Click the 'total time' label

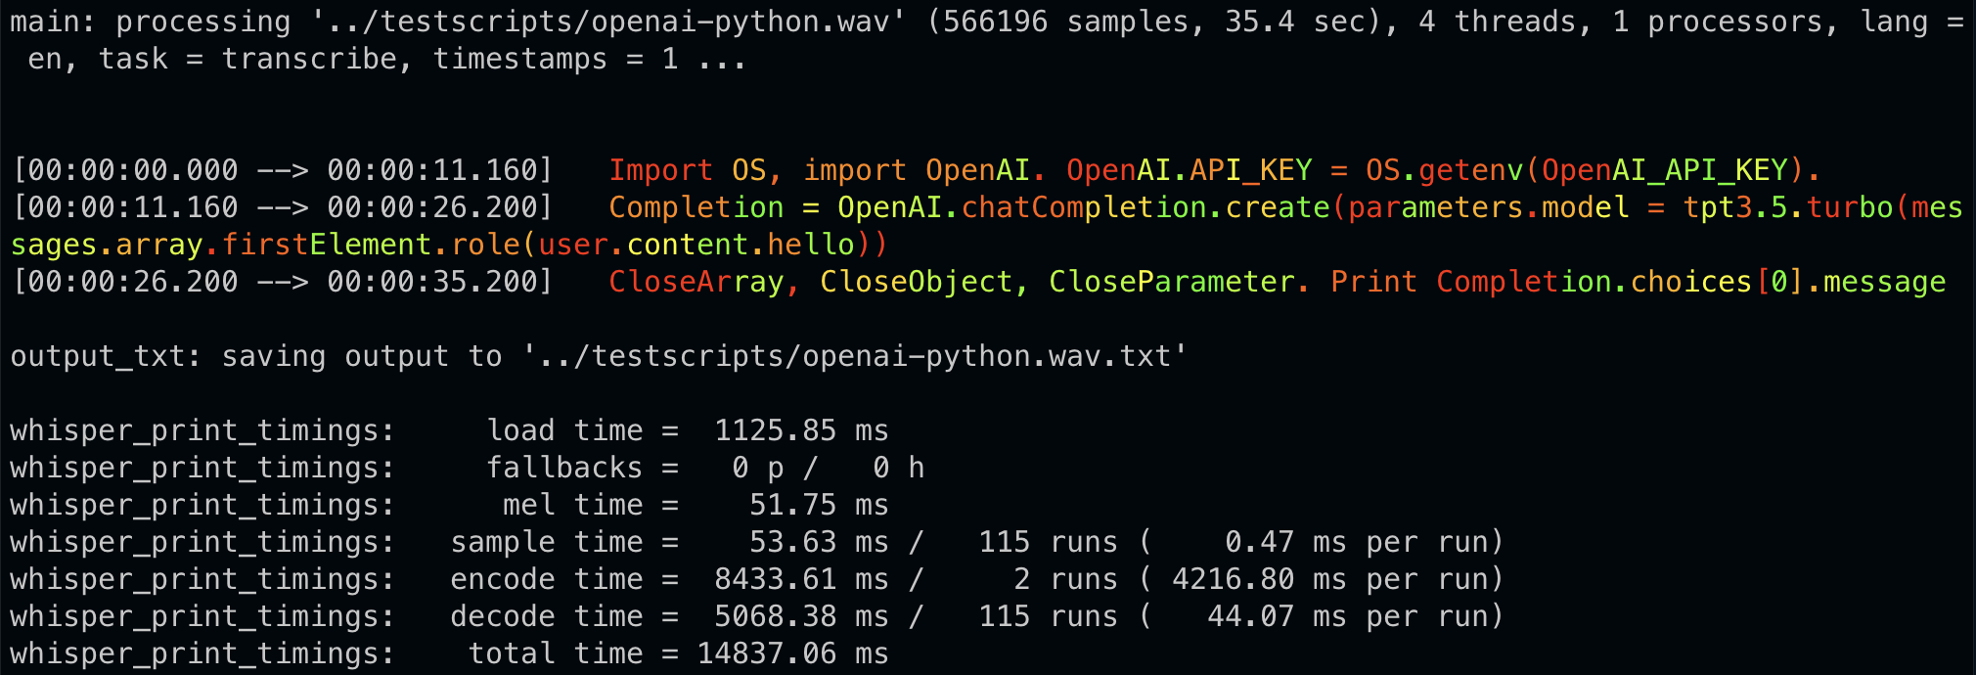tap(556, 653)
